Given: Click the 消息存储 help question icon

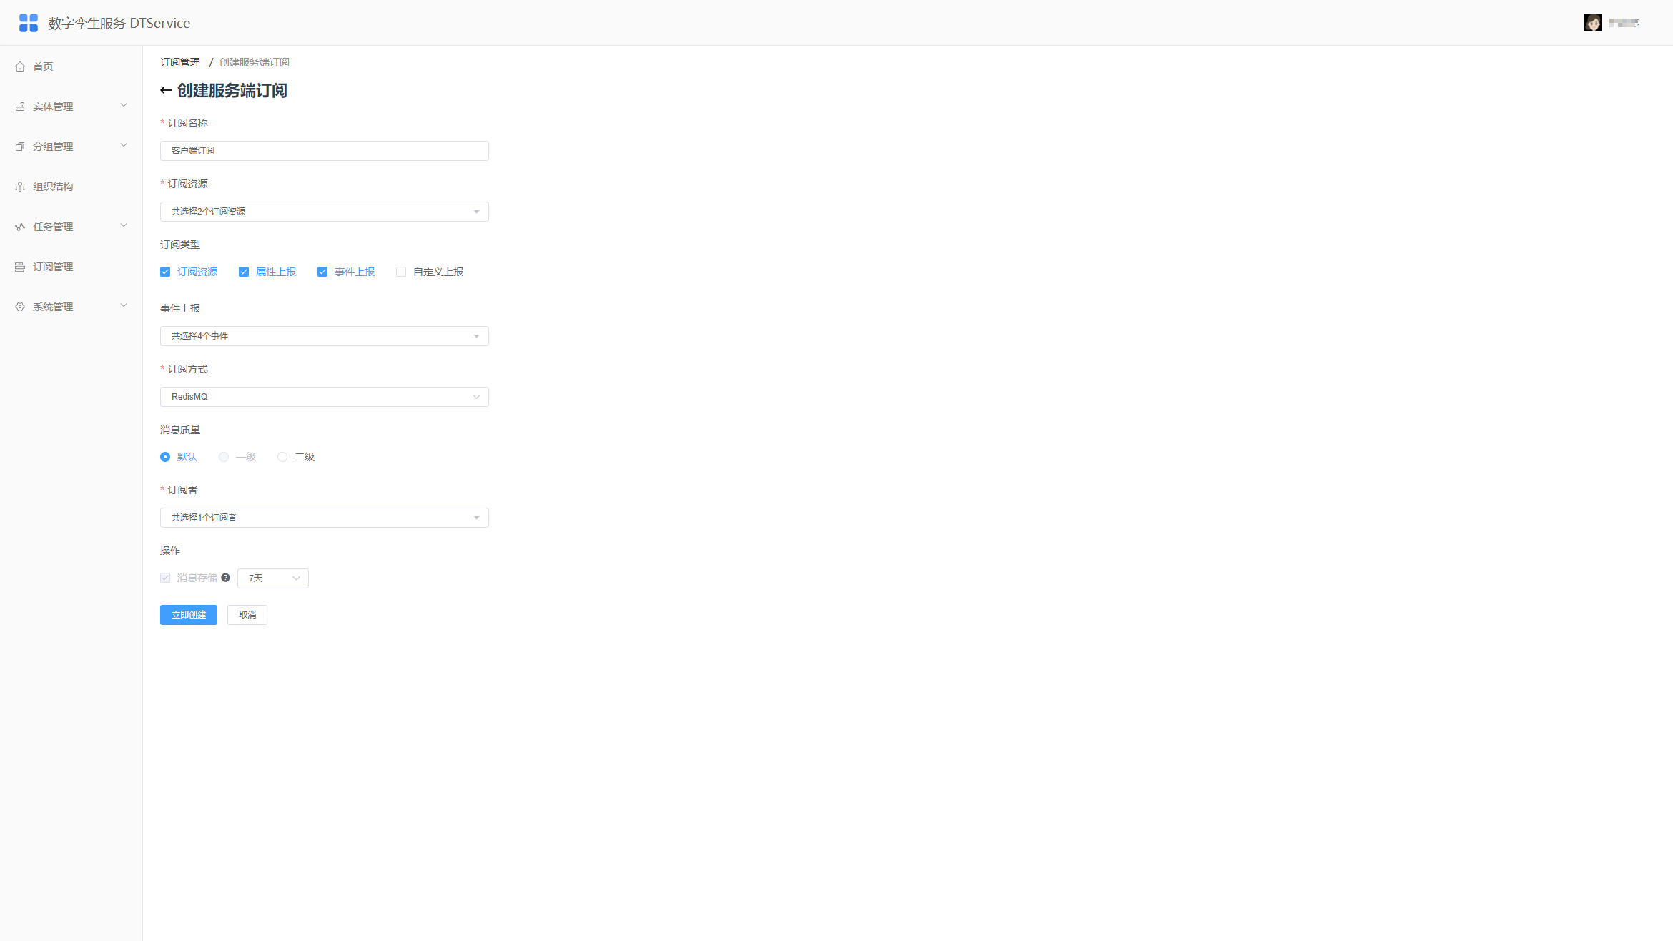Looking at the screenshot, I should coord(226,578).
